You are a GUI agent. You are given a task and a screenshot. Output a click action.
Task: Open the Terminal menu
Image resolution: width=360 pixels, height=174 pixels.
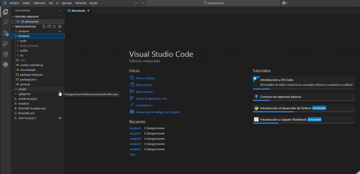tap(81, 3)
